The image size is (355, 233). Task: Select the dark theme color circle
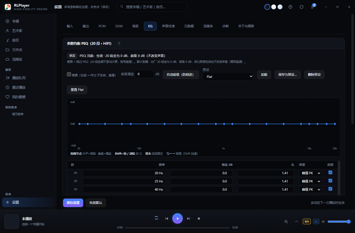[267, 7]
